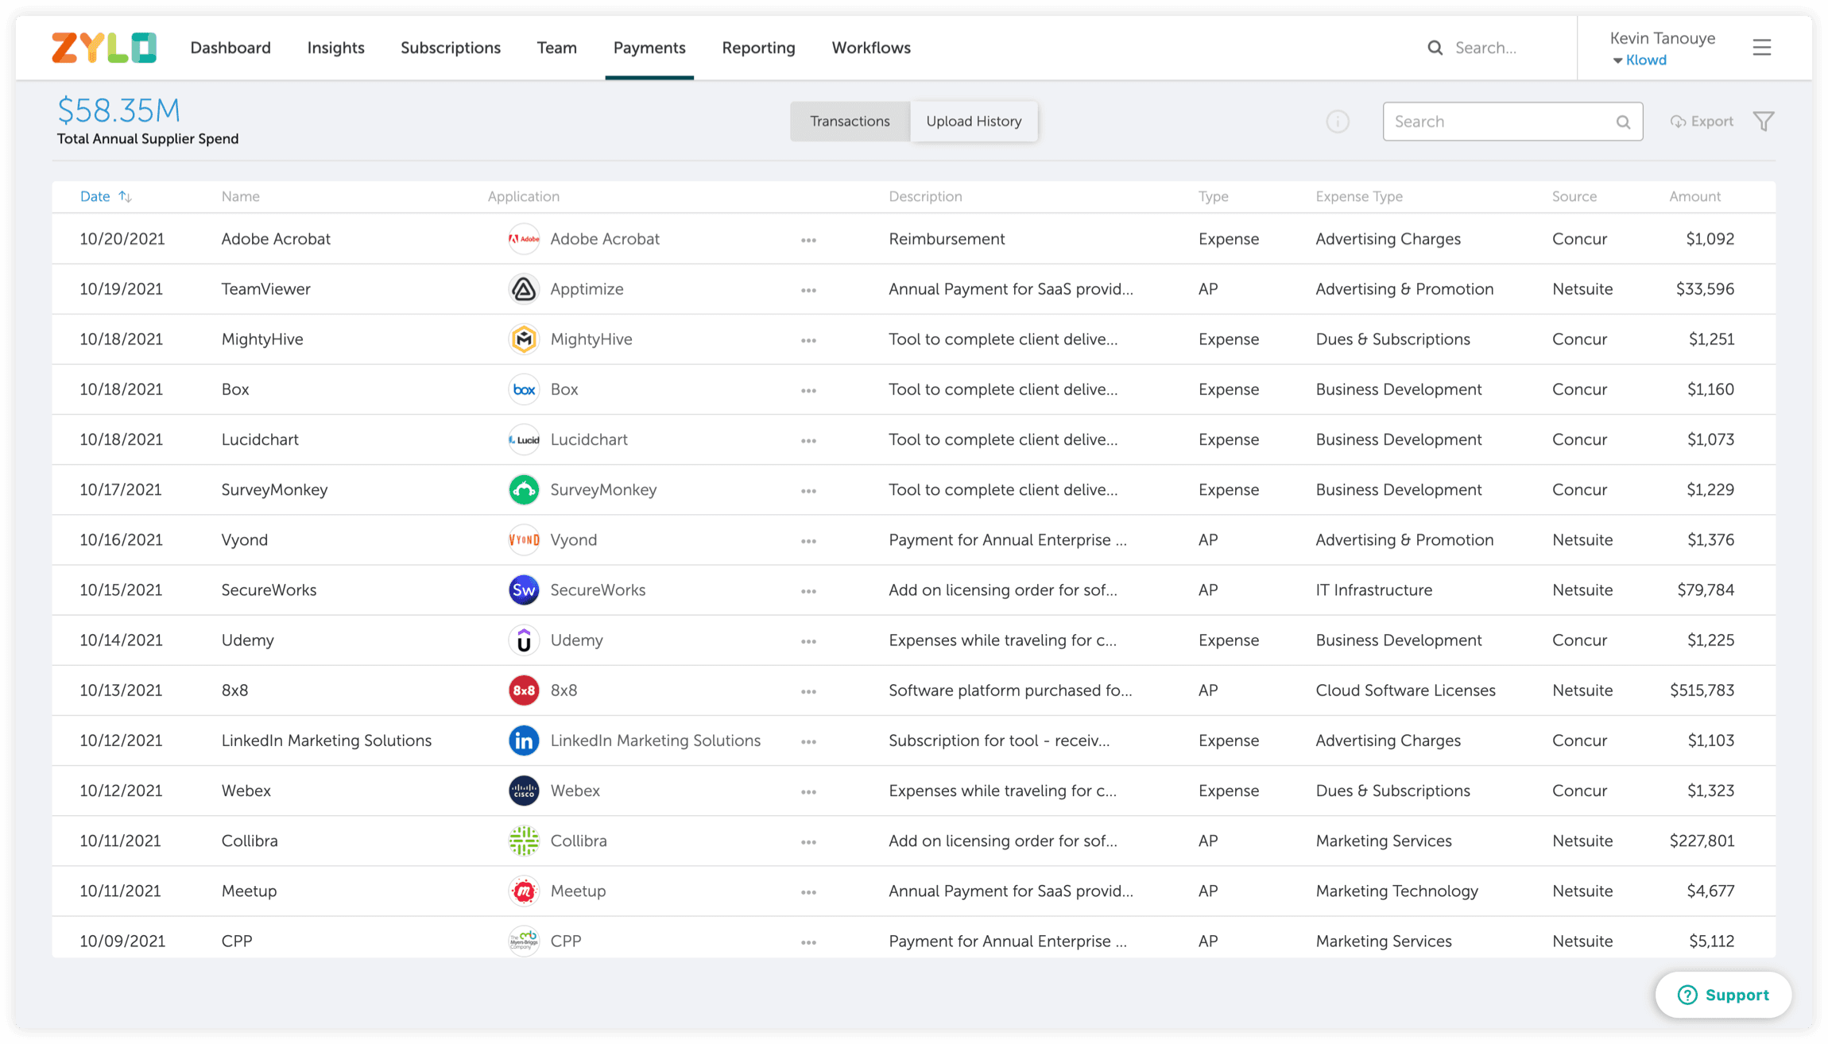Click the filter funnel icon
The width and height of the screenshot is (1828, 1044).
pyautogui.click(x=1764, y=122)
